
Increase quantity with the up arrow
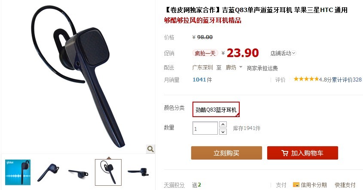pyautogui.click(x=223, y=124)
